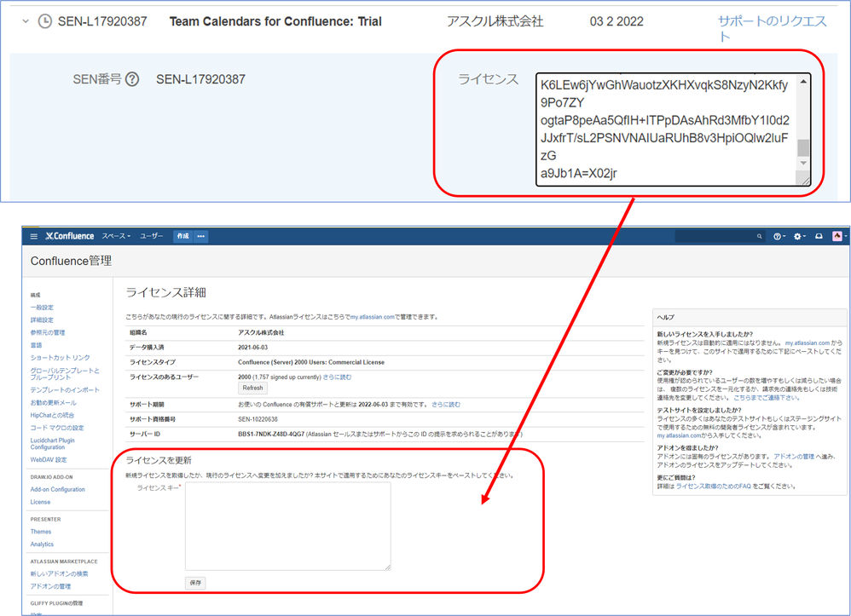Open License under DRAW.IO ADD-ON

point(40,502)
